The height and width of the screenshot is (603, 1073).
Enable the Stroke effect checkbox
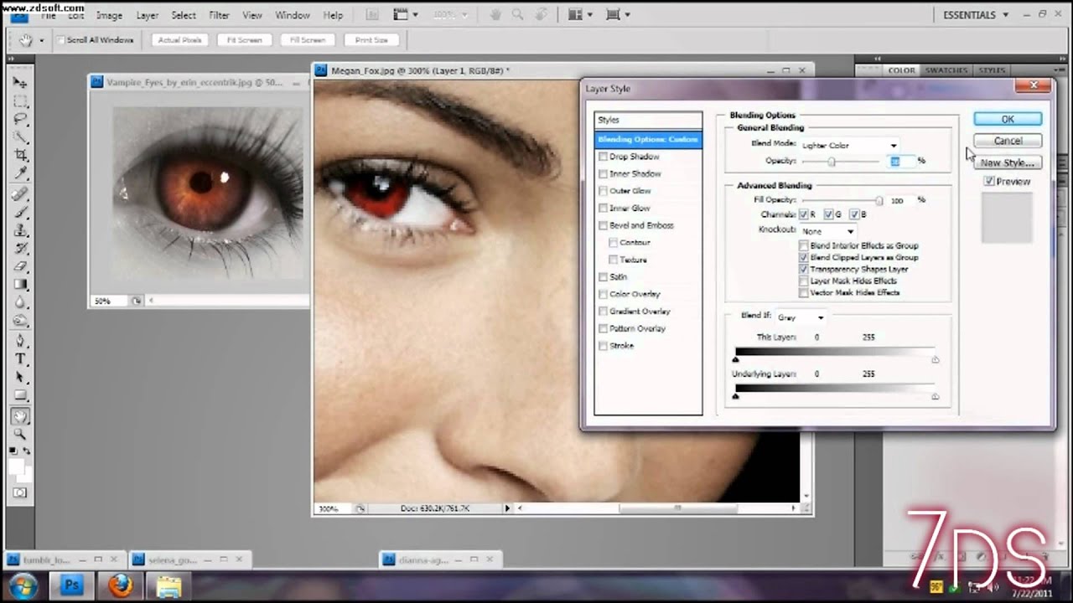click(603, 346)
